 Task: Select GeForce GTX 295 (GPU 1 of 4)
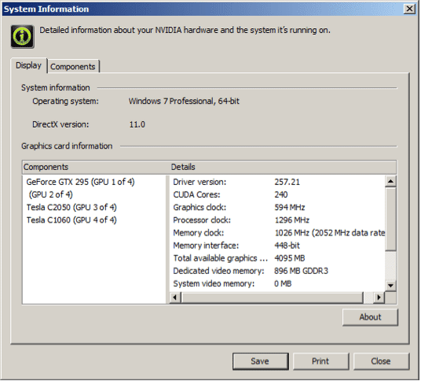pos(81,182)
